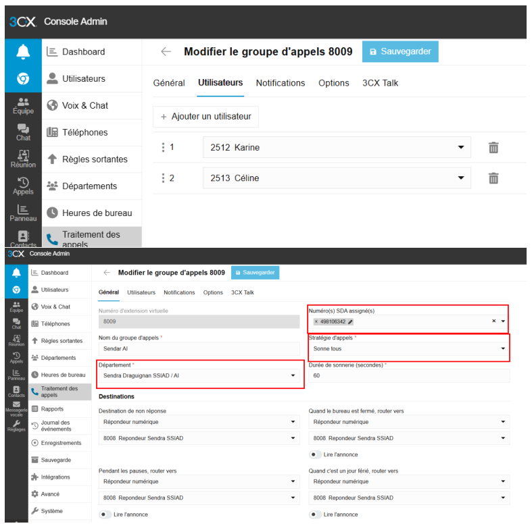
Task: Click Sauvegarder in the lower screenshot
Action: (255, 273)
